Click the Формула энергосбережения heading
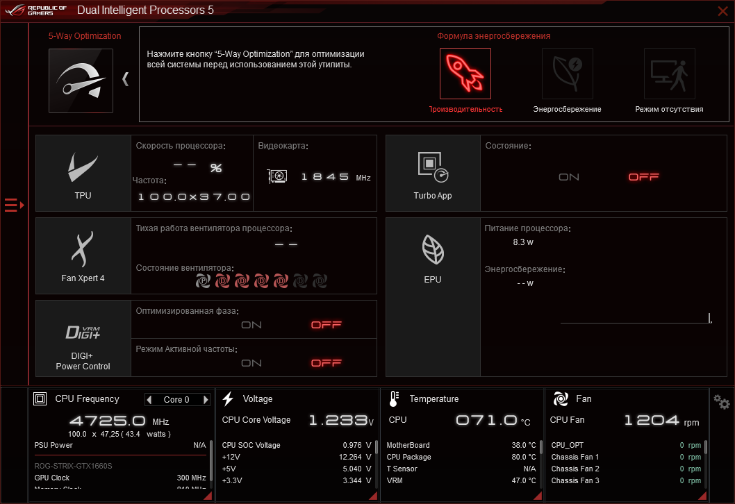The width and height of the screenshot is (735, 504). tap(494, 36)
